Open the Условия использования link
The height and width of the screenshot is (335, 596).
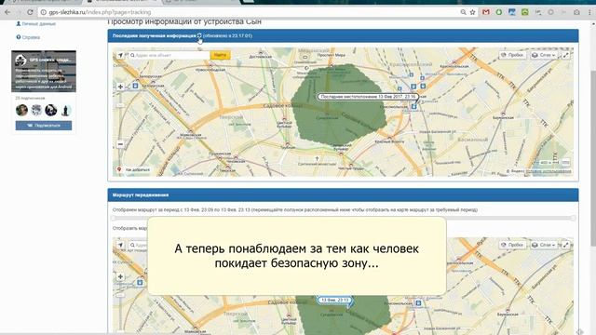549,171
